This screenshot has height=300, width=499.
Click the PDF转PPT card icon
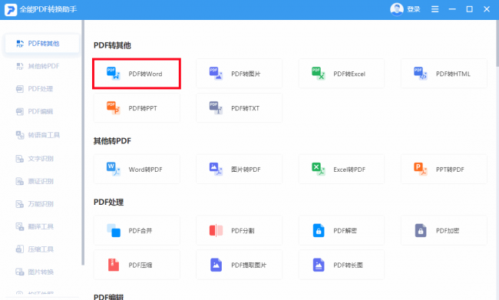[x=114, y=108]
